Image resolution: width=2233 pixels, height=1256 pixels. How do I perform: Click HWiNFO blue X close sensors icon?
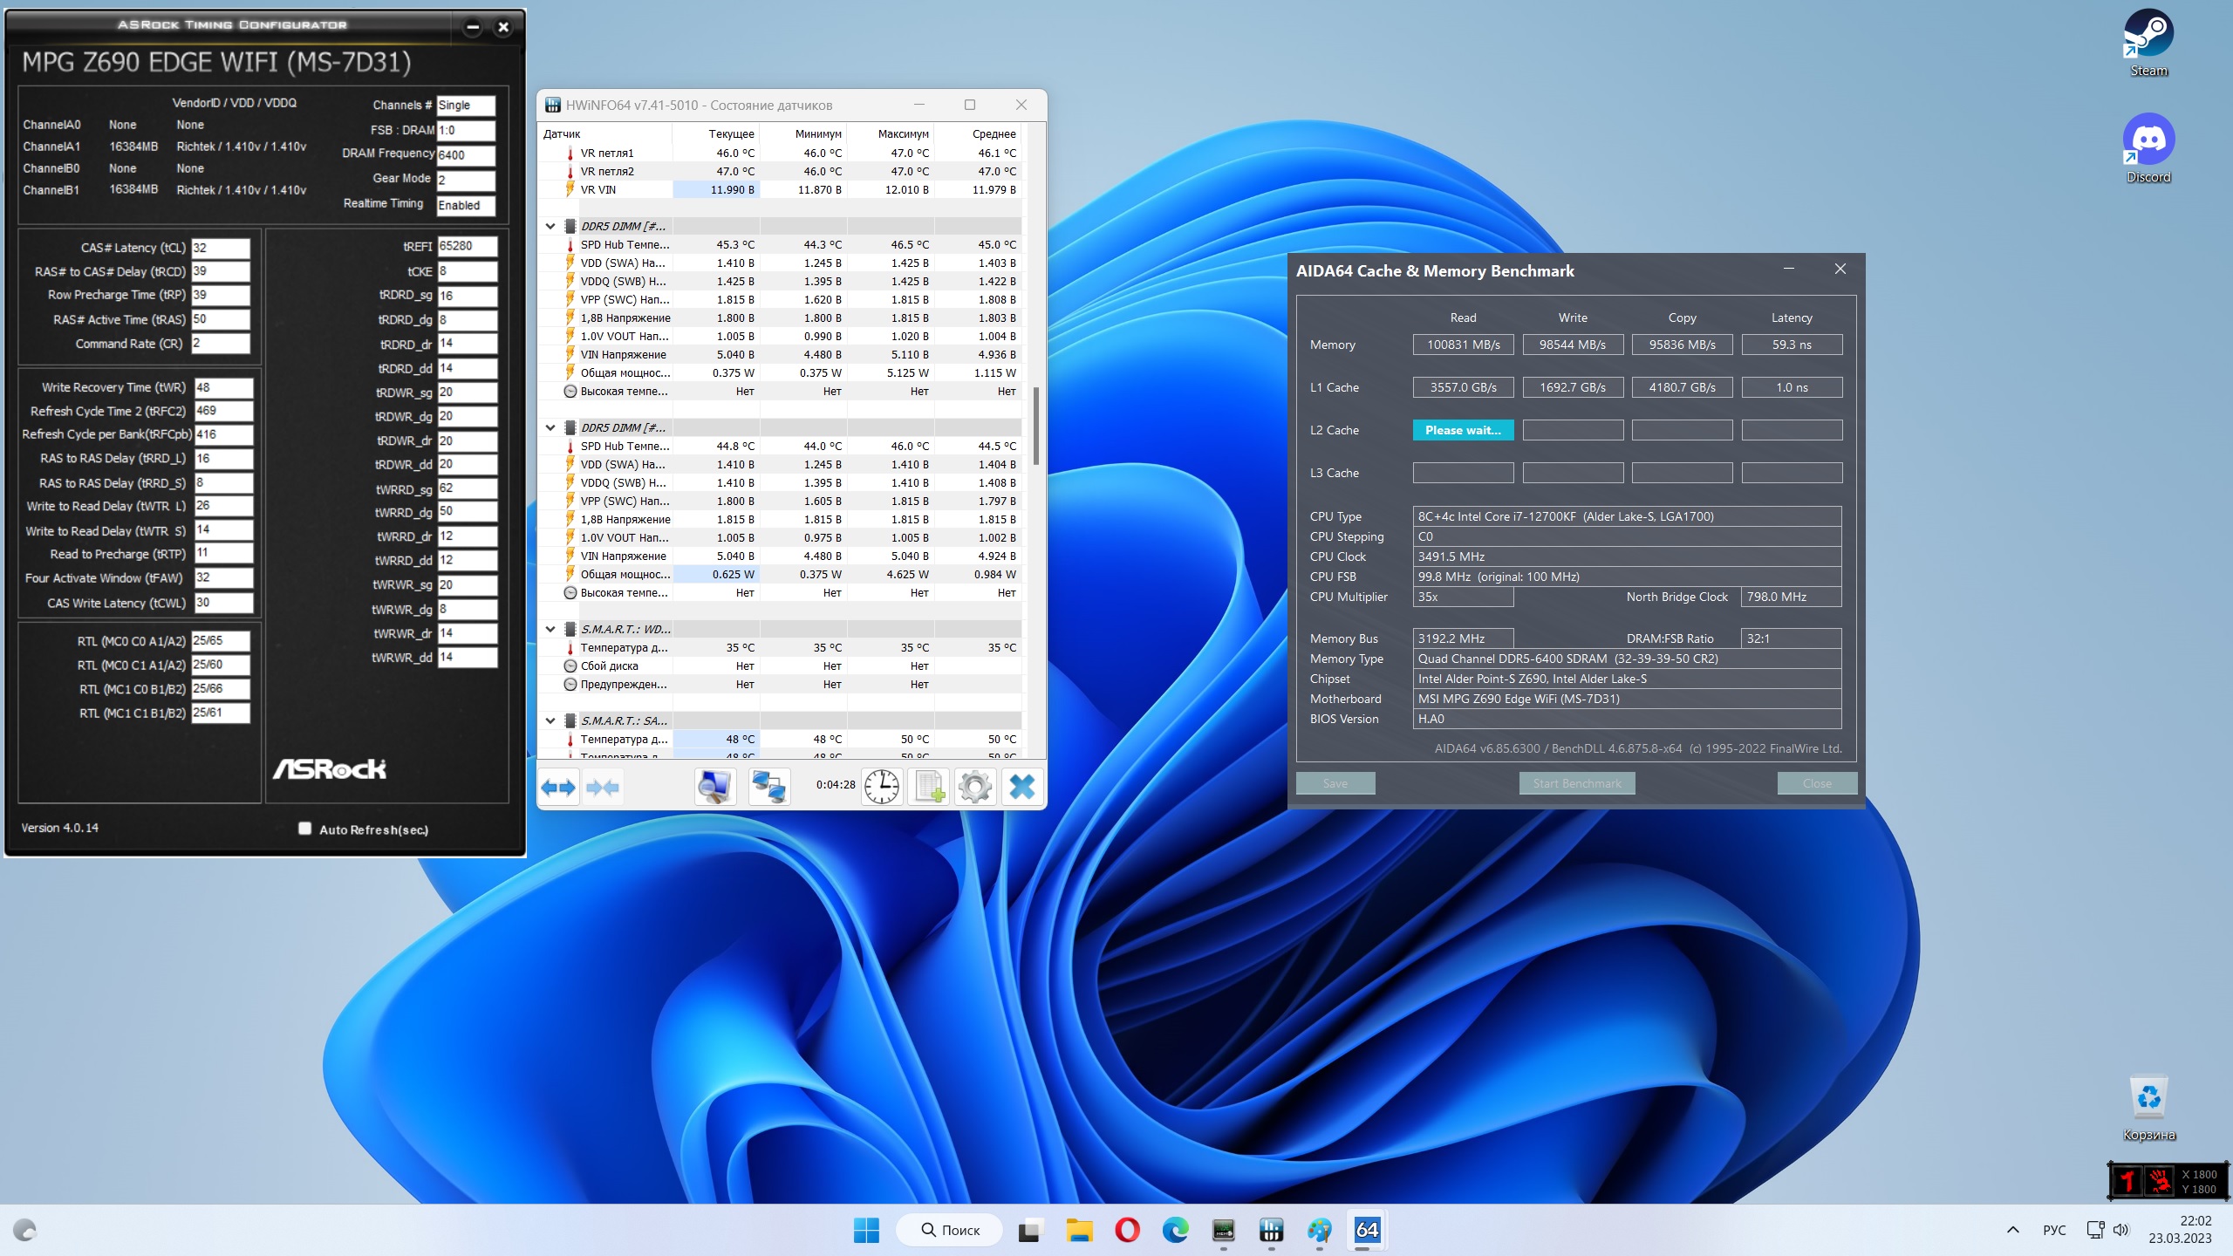coord(1021,788)
